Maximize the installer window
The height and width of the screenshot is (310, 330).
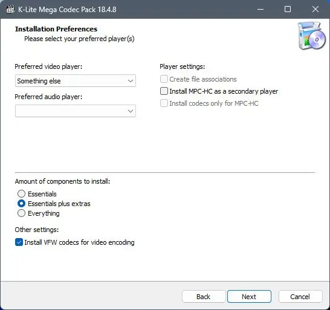(288, 9)
